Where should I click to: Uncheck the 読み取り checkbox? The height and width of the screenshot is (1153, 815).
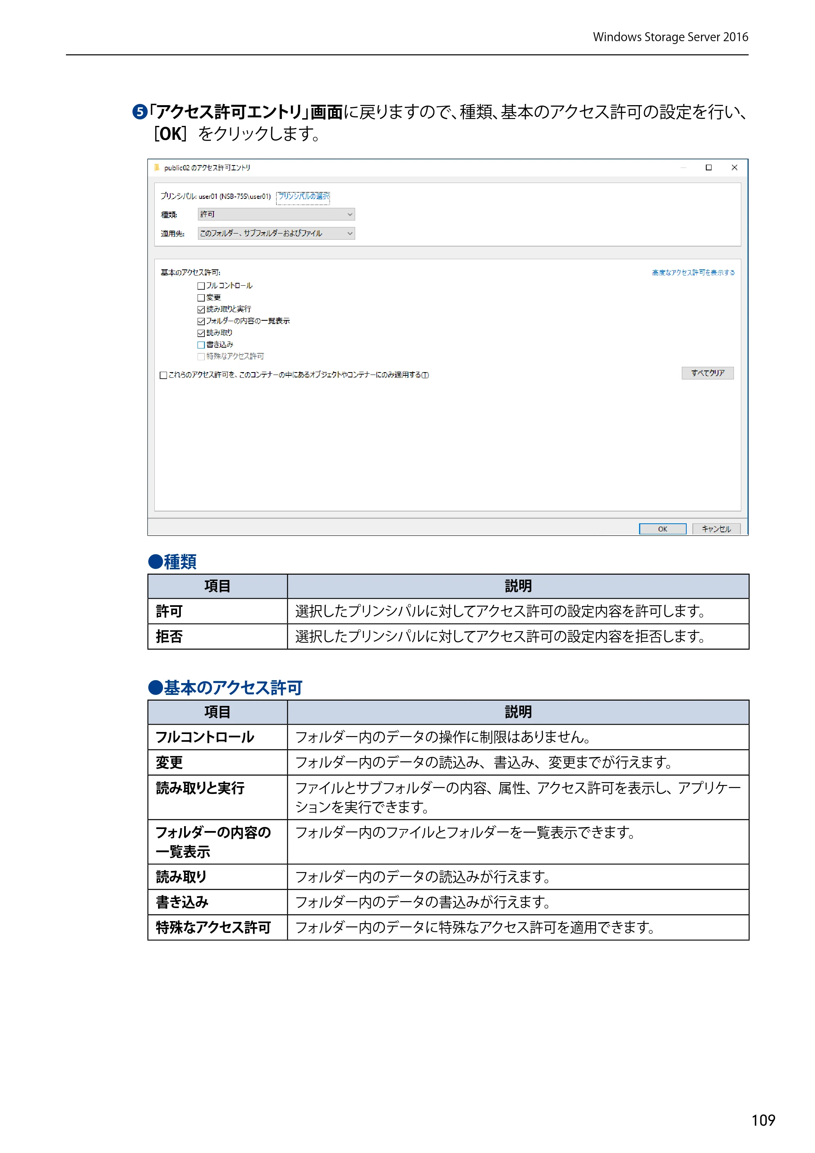pyautogui.click(x=201, y=333)
